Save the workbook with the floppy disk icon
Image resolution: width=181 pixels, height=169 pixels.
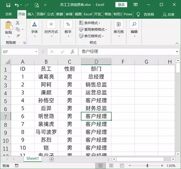(8, 5)
